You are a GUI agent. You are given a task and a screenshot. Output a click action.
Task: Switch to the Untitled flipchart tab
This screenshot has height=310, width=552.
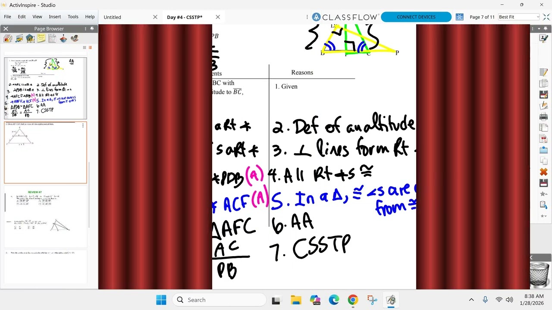pyautogui.click(x=113, y=17)
